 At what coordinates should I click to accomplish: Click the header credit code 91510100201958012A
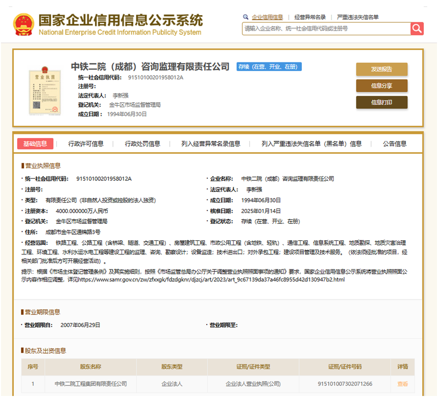point(156,77)
